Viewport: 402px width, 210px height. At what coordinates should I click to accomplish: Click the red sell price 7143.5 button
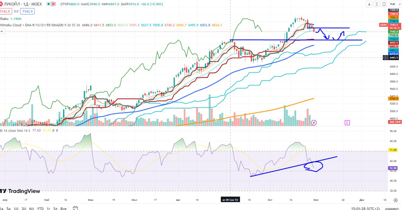pos(6,11)
